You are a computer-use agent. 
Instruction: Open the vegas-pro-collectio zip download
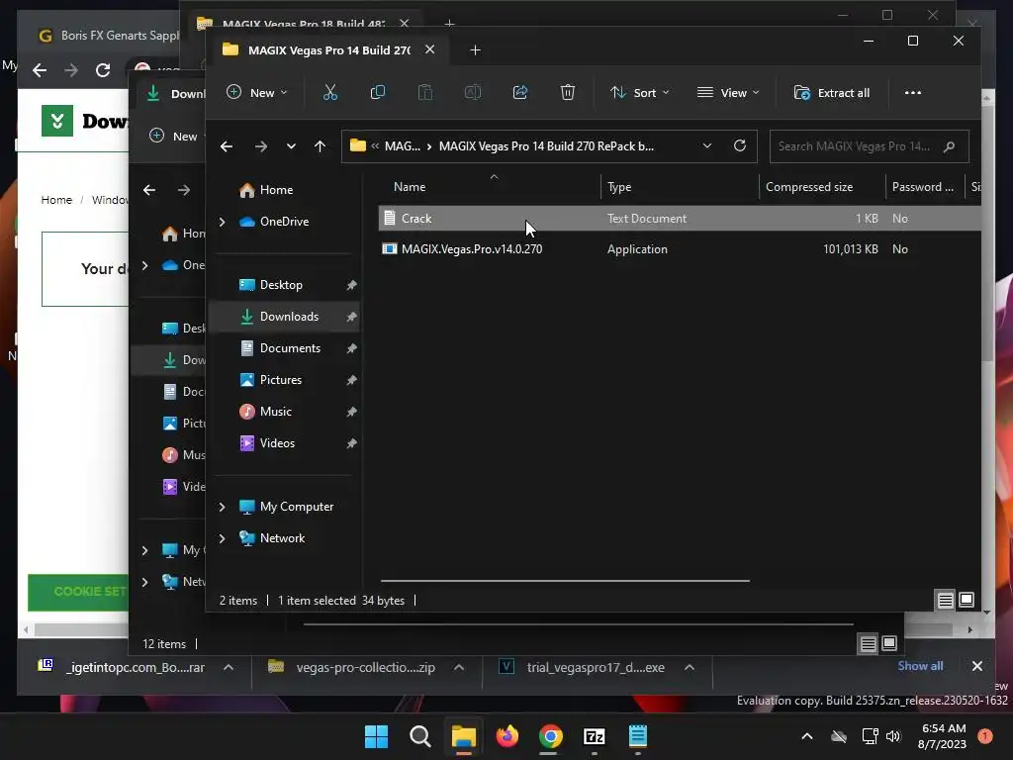tap(365, 668)
